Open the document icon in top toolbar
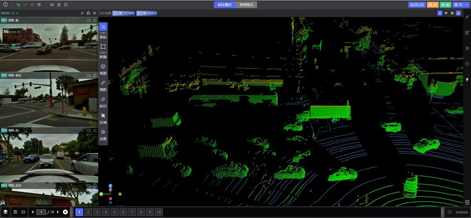 pos(59,5)
